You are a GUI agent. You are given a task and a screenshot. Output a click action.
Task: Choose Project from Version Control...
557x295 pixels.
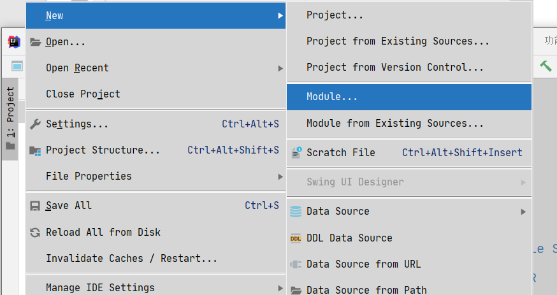(x=394, y=68)
